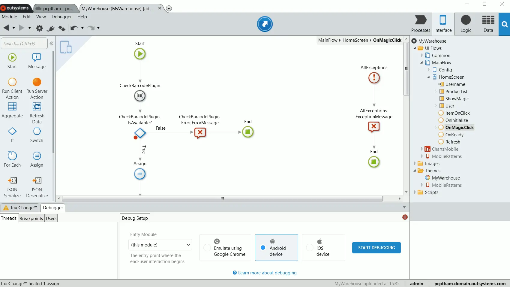
Task: Click the canvas horizontal scrollbar
Action: click(222, 198)
